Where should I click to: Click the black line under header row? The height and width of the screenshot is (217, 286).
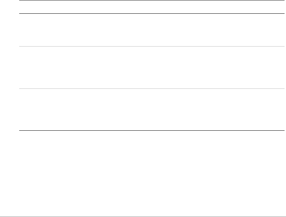pos(152,13)
